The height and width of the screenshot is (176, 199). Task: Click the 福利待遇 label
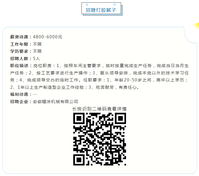click(x=19, y=94)
